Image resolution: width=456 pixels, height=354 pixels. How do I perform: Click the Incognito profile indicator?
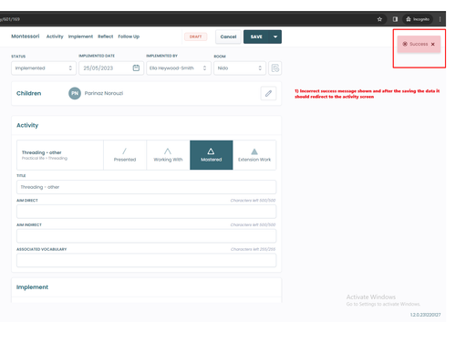point(418,19)
